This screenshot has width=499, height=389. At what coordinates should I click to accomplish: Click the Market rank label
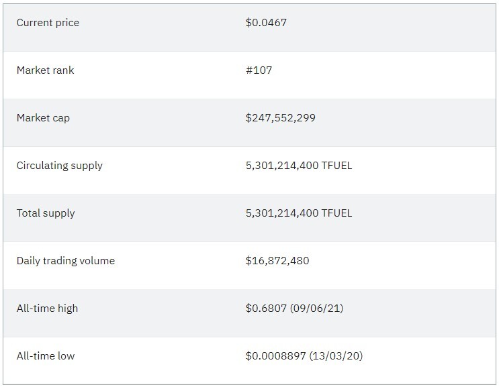coord(45,70)
